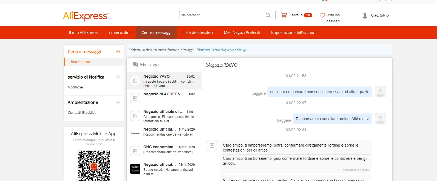
Task: Open the Negozio di ACCESS conversation from 01/02
Action: 165,98
